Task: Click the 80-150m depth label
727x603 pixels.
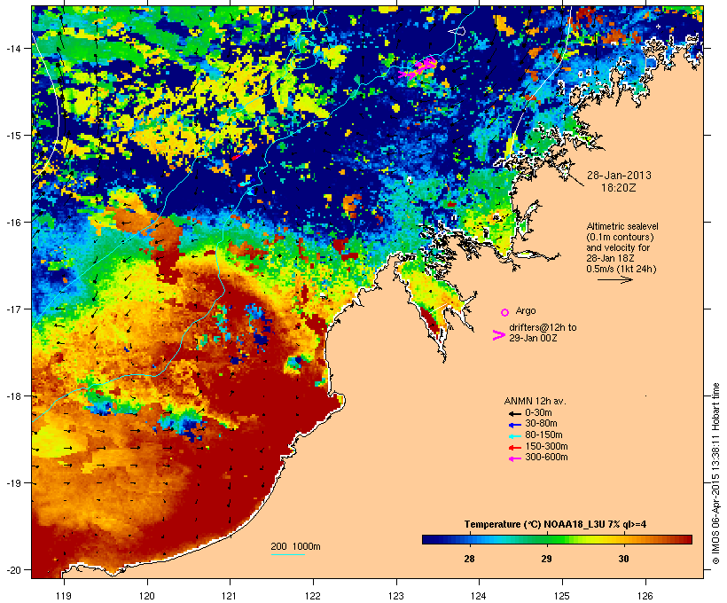Action: [543, 435]
